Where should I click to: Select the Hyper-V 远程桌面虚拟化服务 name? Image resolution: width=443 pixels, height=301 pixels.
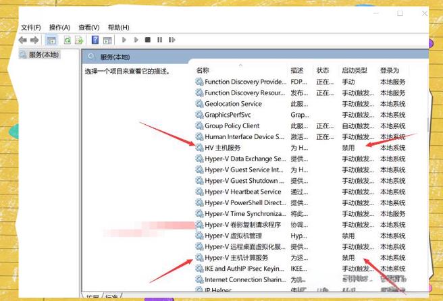pyautogui.click(x=245, y=247)
